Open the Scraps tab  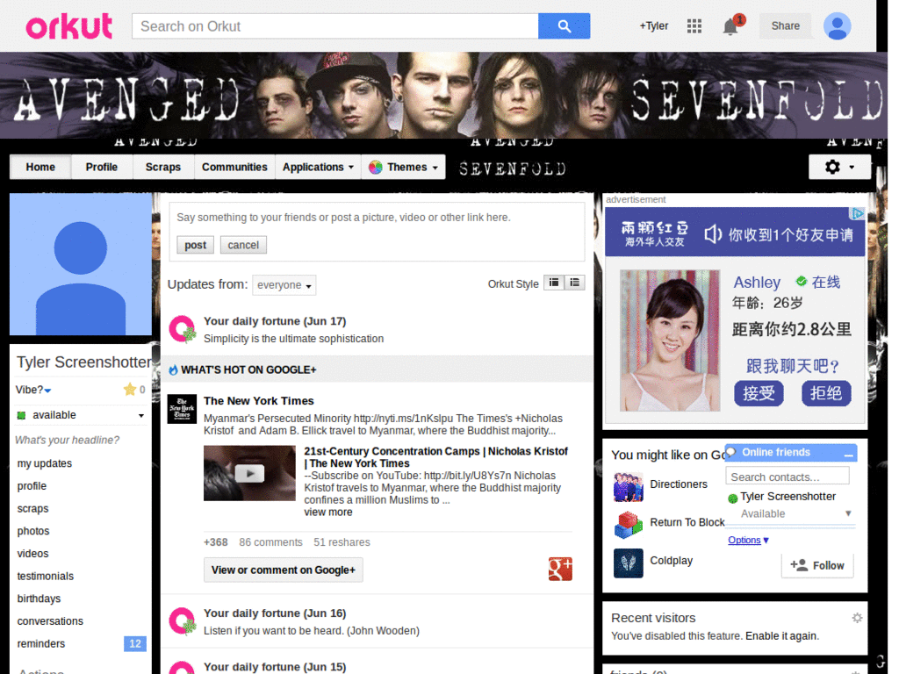[162, 167]
